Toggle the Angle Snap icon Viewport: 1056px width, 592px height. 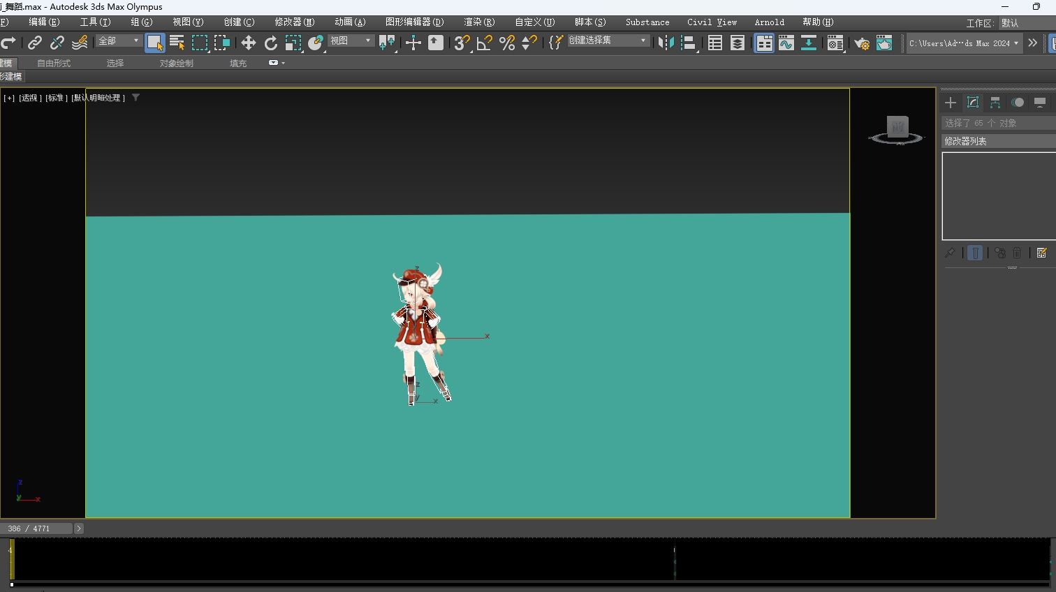[x=485, y=43]
